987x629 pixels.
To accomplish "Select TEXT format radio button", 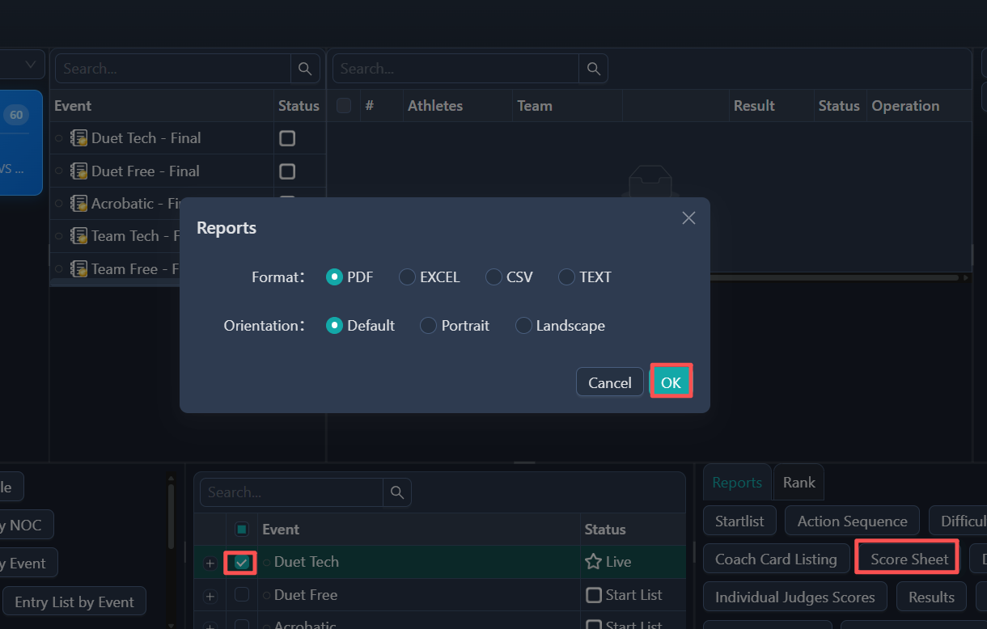I will (566, 277).
